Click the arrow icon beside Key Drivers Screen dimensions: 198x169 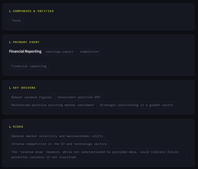[x=10, y=88]
